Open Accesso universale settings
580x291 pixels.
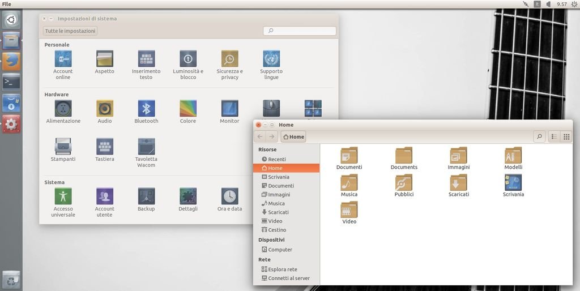[63, 196]
